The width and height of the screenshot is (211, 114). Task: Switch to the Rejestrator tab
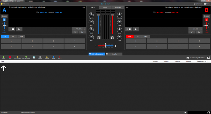pos(118,7)
